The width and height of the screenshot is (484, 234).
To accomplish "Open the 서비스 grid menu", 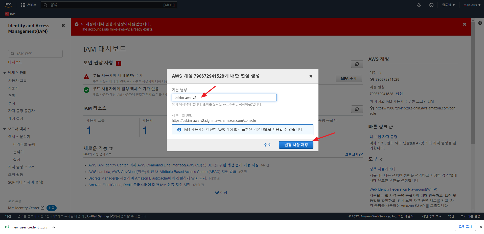I will click(29, 5).
